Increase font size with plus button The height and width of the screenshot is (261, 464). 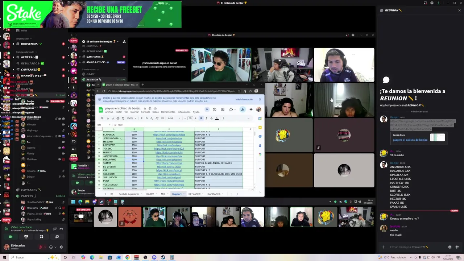195,118
